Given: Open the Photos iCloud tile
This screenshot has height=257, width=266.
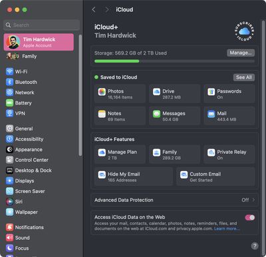Looking at the screenshot, I should point(120,94).
